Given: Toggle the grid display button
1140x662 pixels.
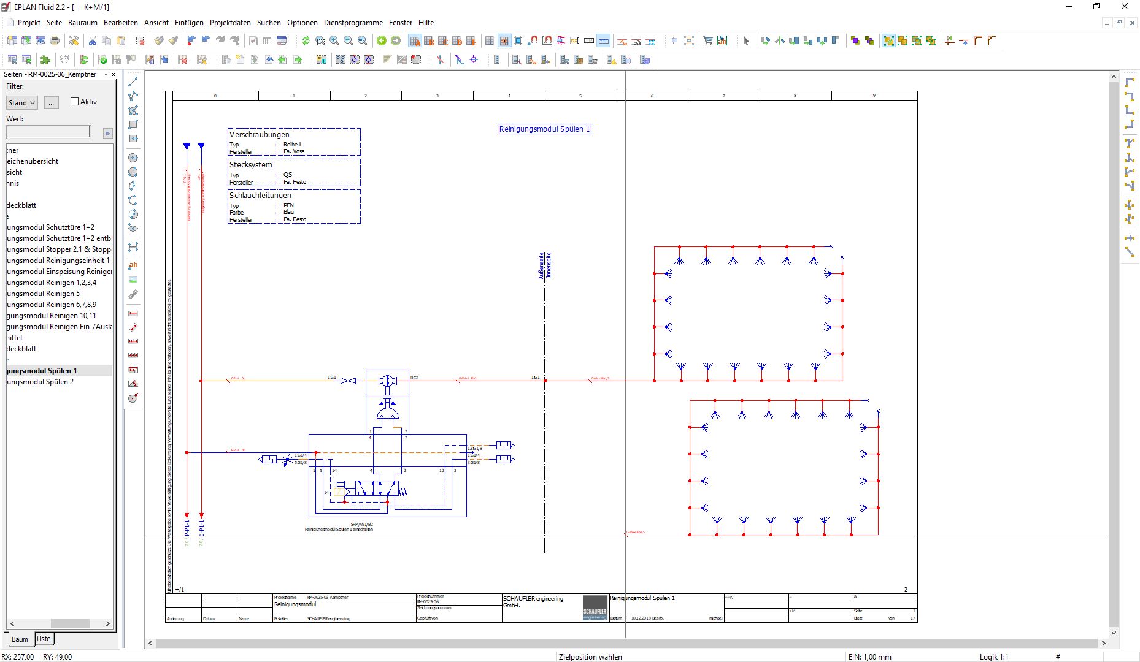Looking at the screenshot, I should pyautogui.click(x=489, y=41).
